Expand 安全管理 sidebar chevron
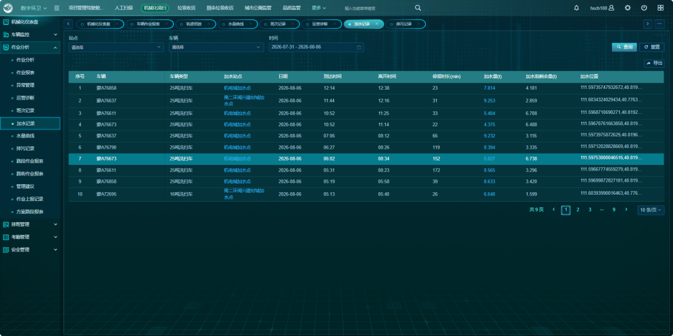 (55, 250)
